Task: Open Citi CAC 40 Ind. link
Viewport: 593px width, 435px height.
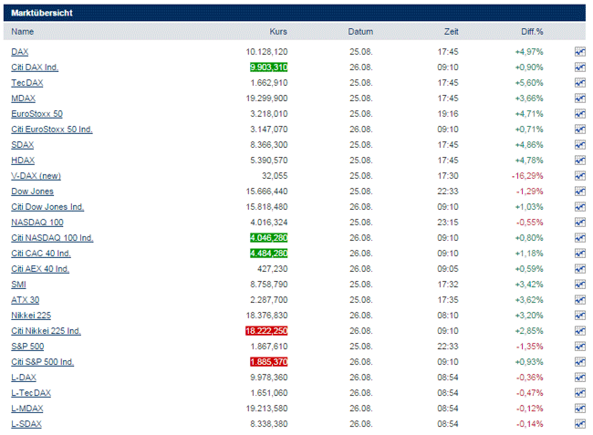Action: click(x=41, y=254)
